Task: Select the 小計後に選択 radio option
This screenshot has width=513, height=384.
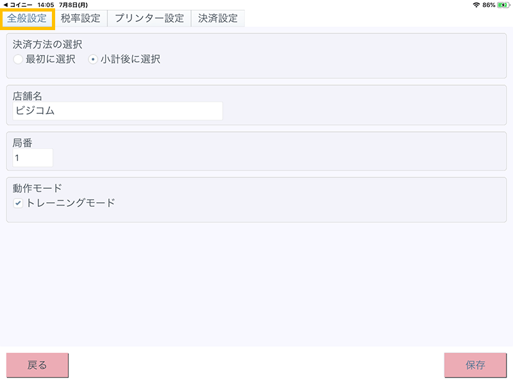Action: [93, 60]
